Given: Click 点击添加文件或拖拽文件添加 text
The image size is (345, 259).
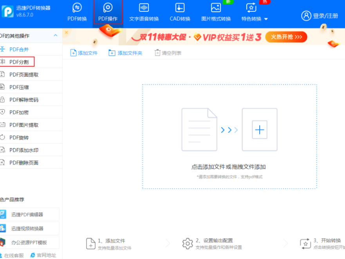Looking at the screenshot, I should [x=228, y=167].
